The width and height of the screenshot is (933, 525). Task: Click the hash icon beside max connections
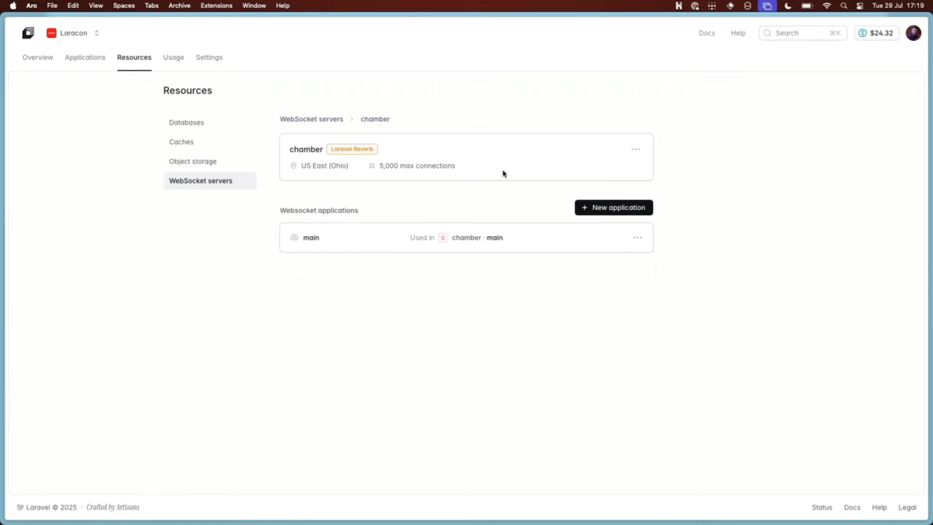tap(372, 166)
